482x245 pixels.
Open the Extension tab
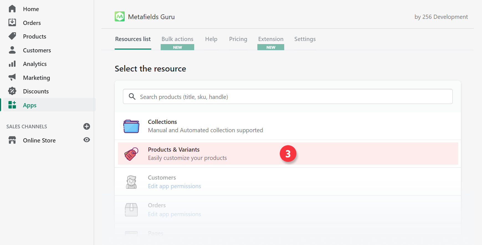pos(271,39)
